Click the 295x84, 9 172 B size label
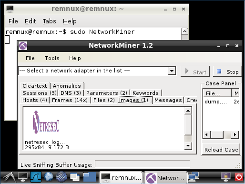 click(47, 147)
